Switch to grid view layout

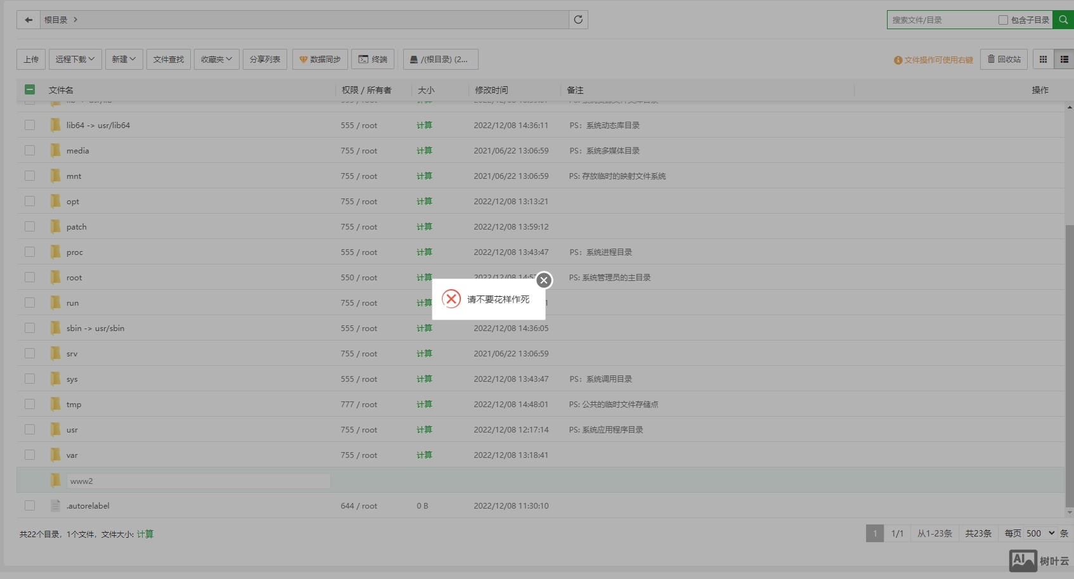coord(1043,59)
